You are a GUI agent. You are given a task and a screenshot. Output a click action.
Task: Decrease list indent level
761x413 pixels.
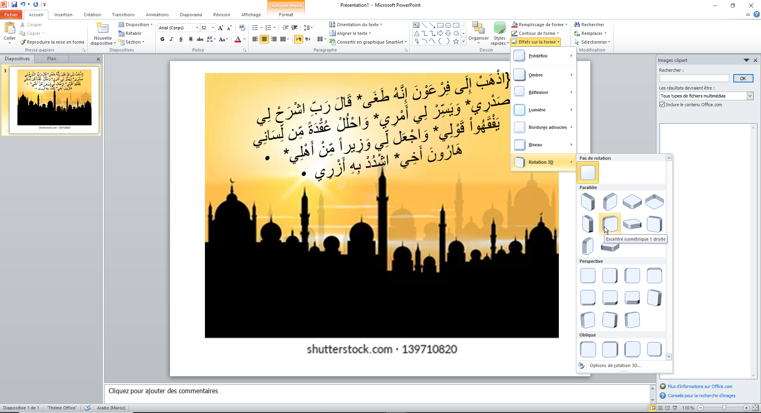(x=285, y=28)
